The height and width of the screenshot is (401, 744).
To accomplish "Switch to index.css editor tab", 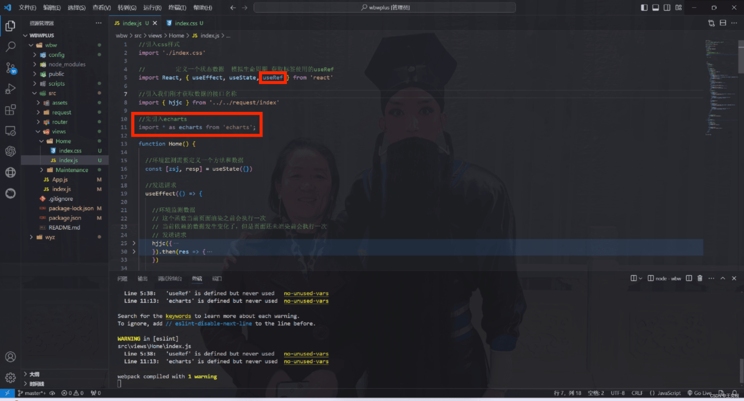I will pos(186,23).
